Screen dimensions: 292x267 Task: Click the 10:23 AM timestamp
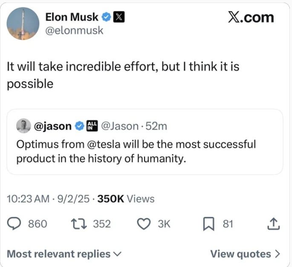pyautogui.click(x=29, y=199)
